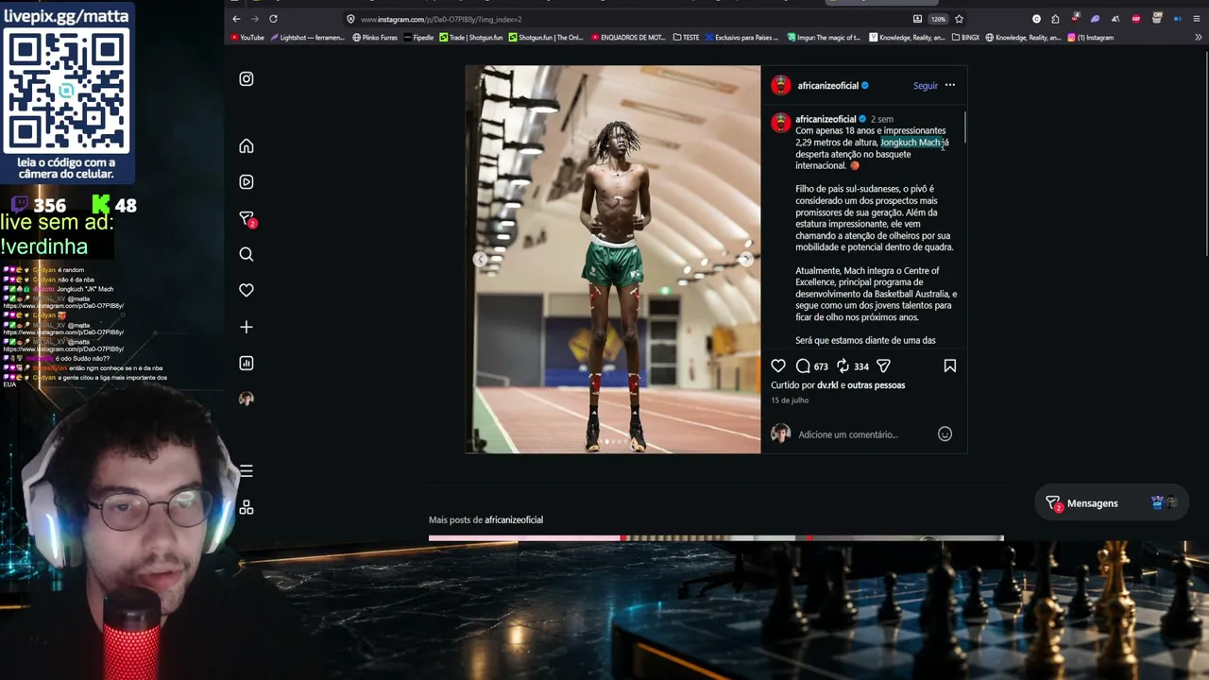
Task: Open Instagram search from sidebar
Action: click(247, 254)
